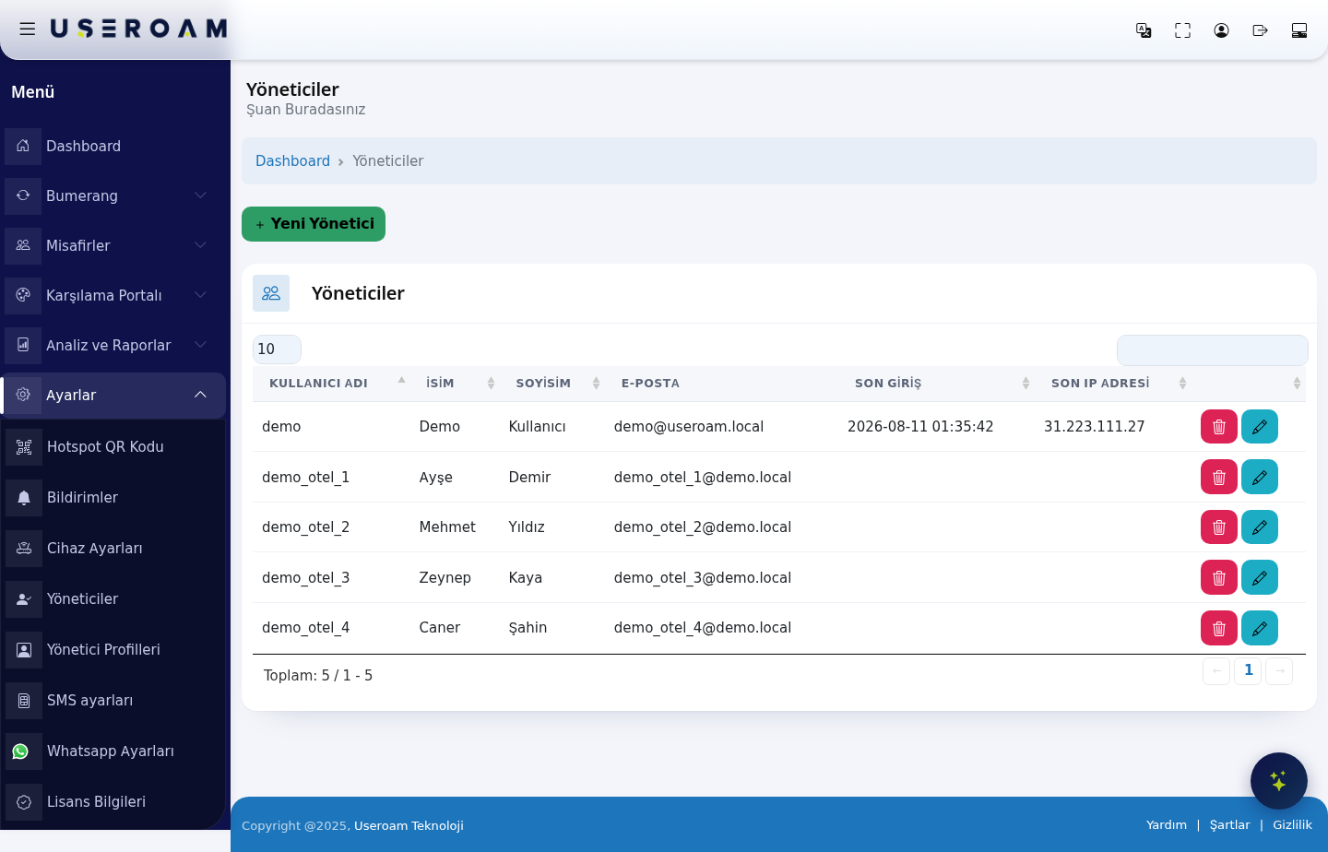Click the Bumerang refresh icon in sidebar
Image resolution: width=1328 pixels, height=852 pixels.
coord(23,195)
